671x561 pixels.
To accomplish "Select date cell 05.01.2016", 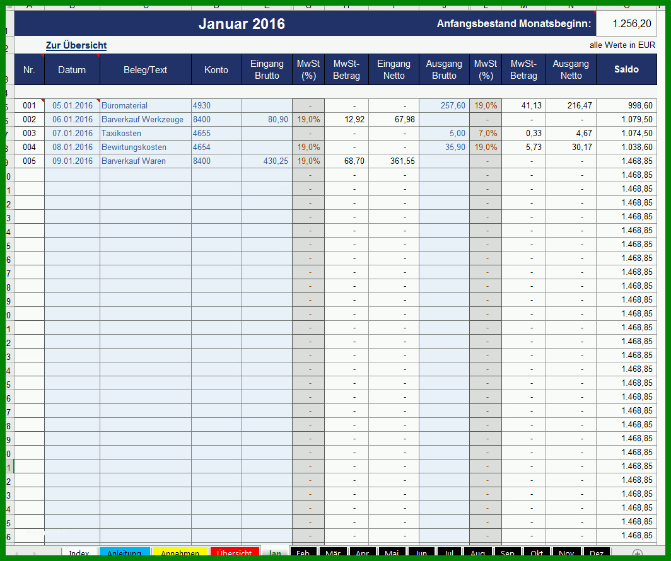I will click(72, 106).
